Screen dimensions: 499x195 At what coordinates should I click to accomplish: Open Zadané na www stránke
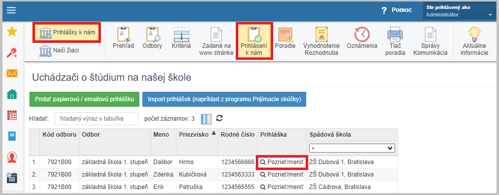point(216,41)
